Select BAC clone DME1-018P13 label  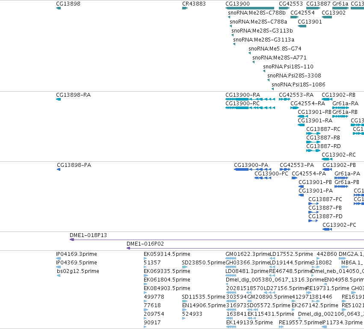click(x=88, y=235)
